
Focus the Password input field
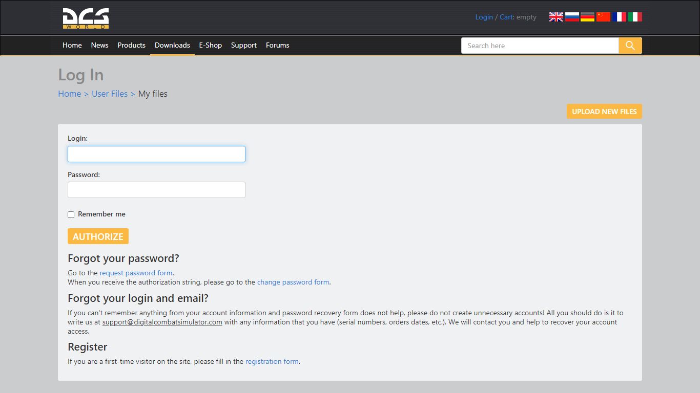156,190
